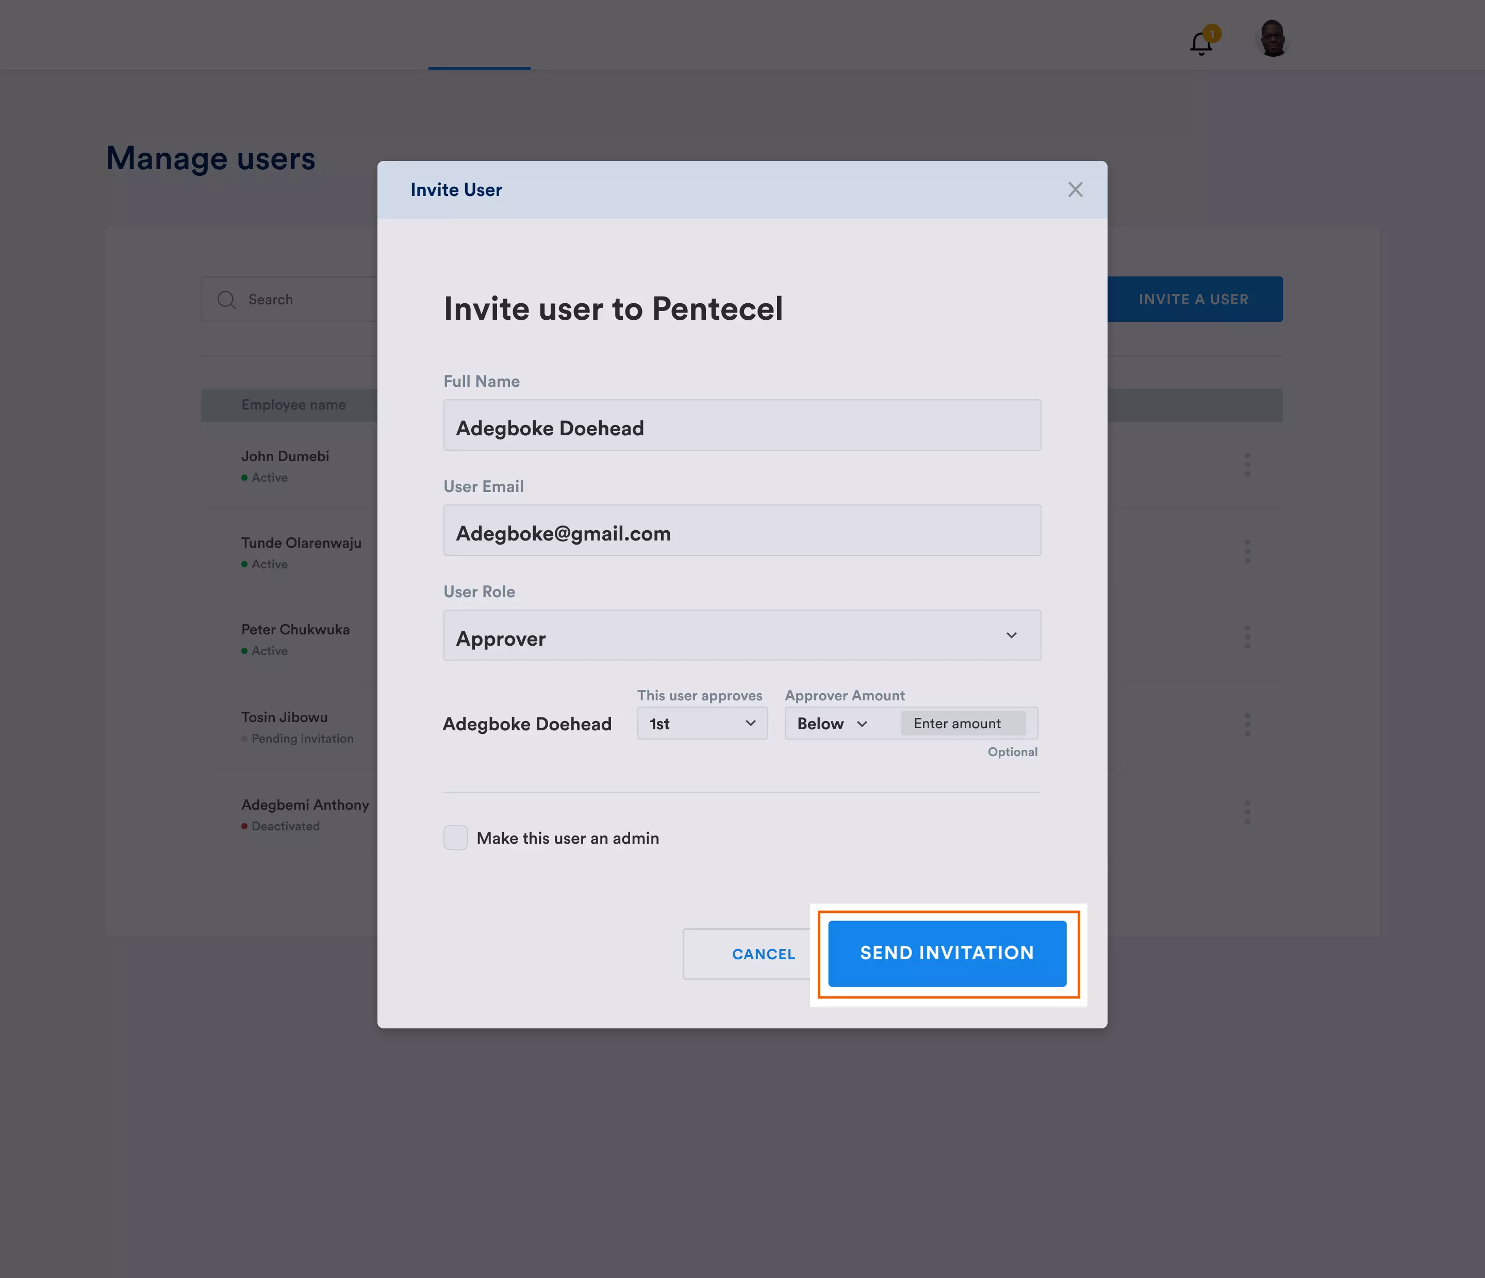Click the search magnifier icon
This screenshot has height=1278, width=1485.
point(226,300)
